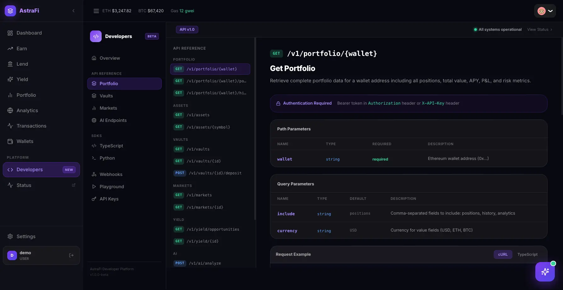Screen dimensions: 563x290
Task: Click the Gas 12 gwei indicator
Action: (182, 11)
